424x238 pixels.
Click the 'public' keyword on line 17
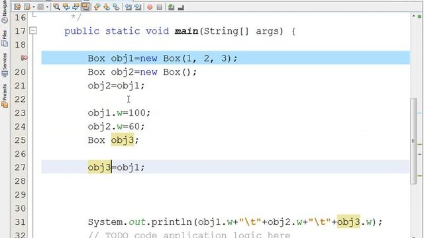81,31
